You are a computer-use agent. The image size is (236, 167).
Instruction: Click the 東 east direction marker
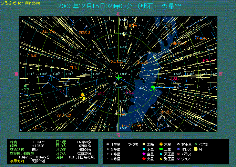16,74
